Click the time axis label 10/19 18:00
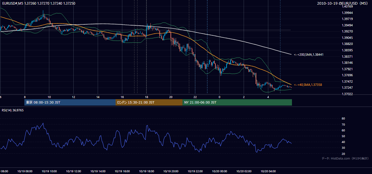 coord(146,171)
